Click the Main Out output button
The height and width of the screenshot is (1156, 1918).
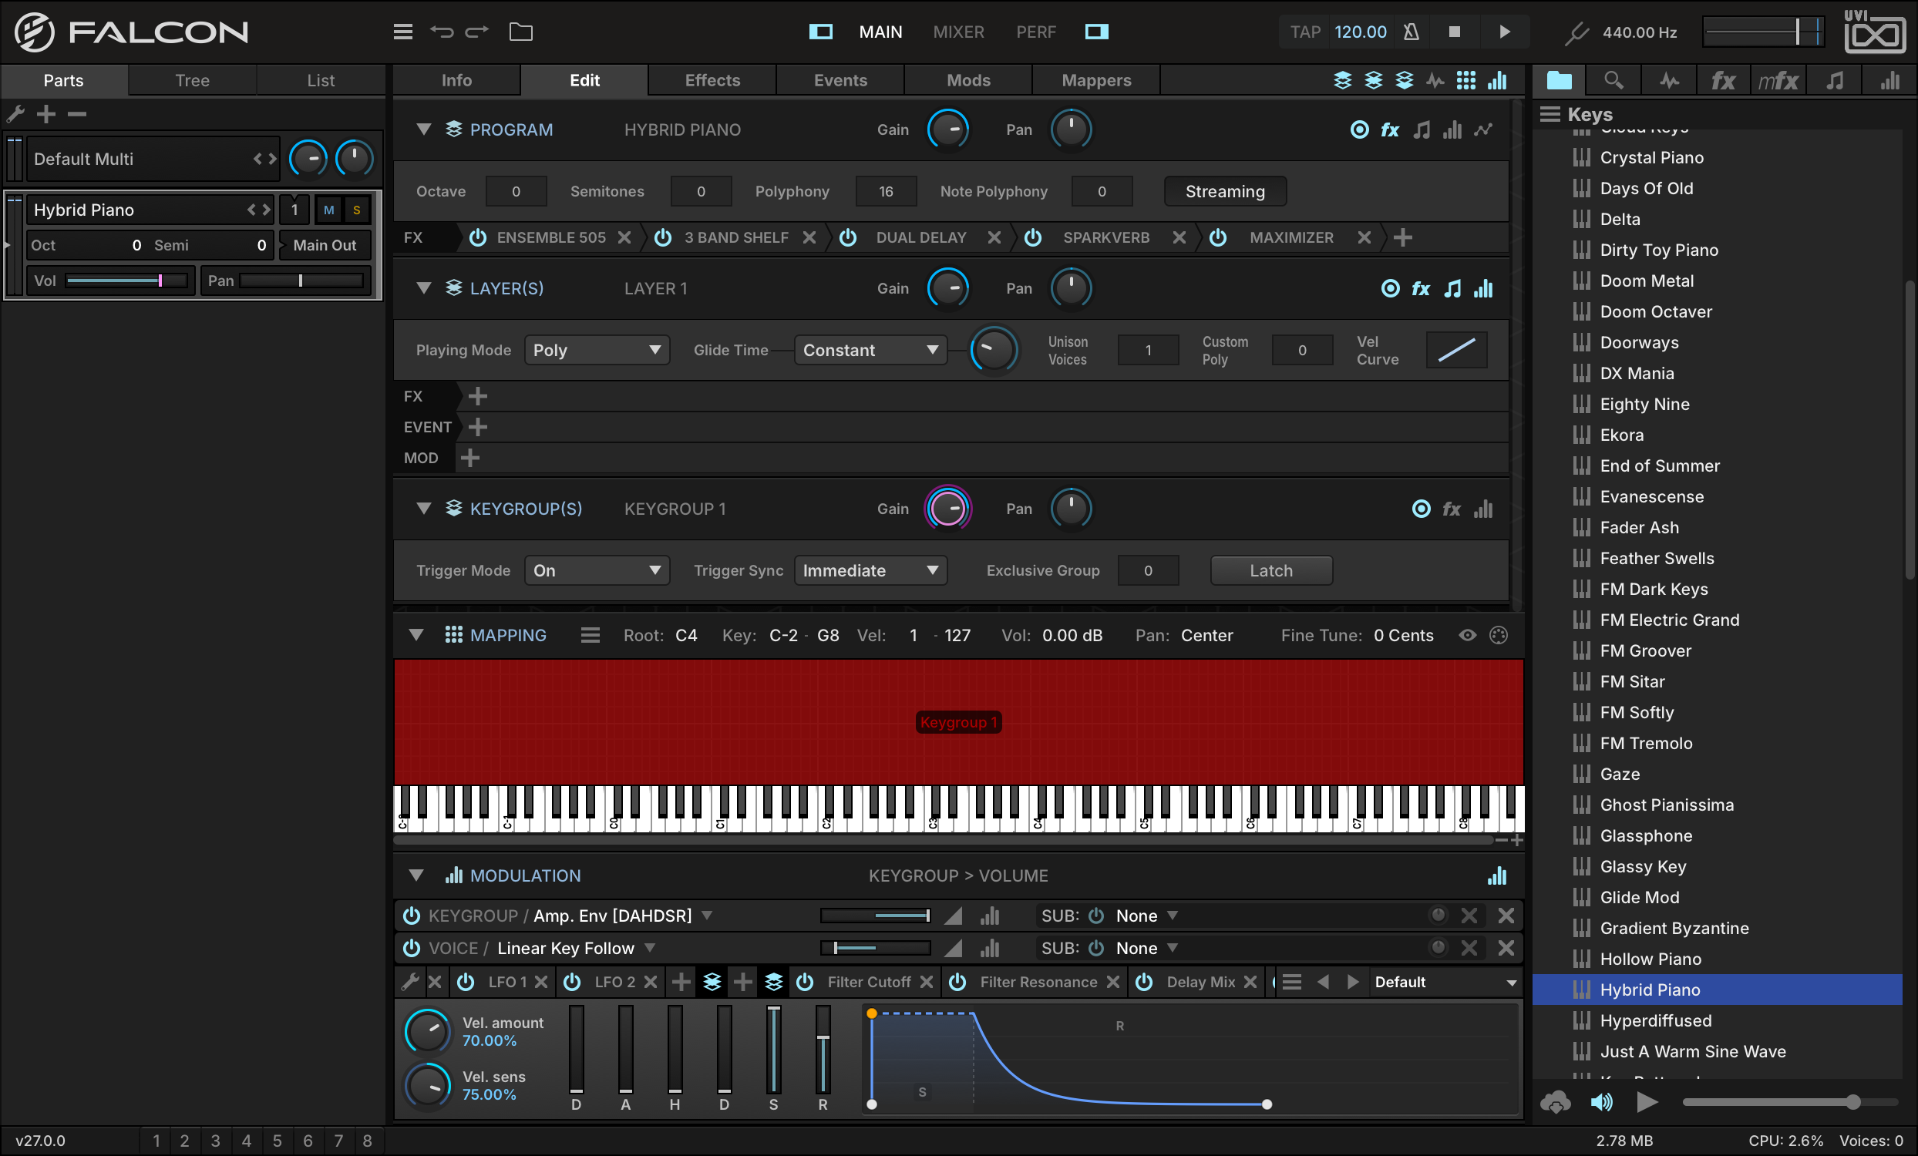coord(325,245)
